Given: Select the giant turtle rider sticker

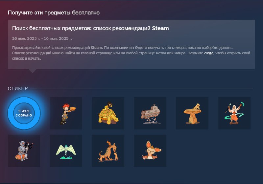Looking at the screenshot, I should tap(108, 113).
